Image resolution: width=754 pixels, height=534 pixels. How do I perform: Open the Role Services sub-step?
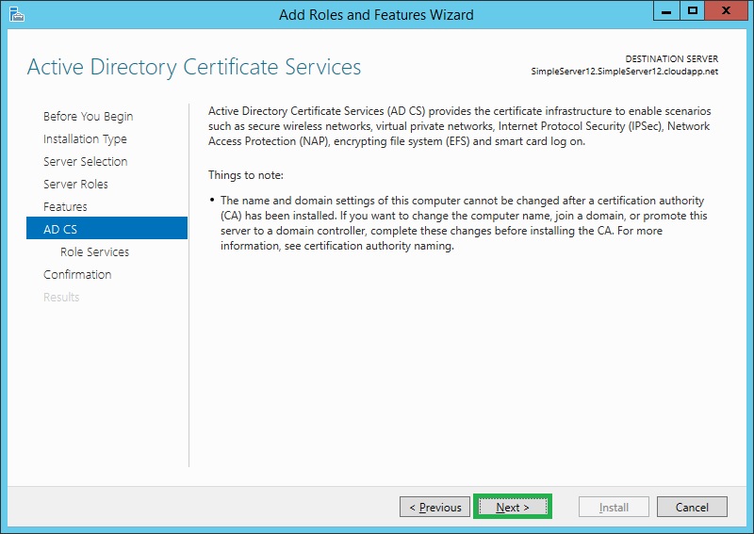click(94, 252)
